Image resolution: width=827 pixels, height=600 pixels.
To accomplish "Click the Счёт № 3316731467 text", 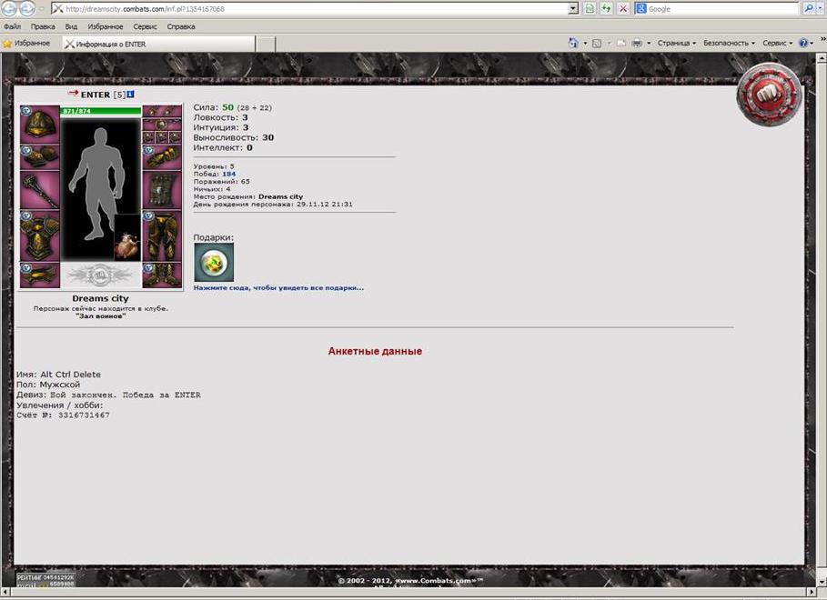I will [x=63, y=415].
